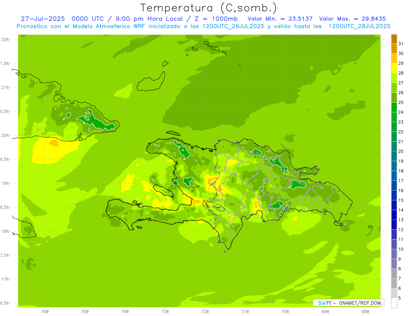Click the '70W' longitude label
410x316 pixels.
[x=285, y=311]
